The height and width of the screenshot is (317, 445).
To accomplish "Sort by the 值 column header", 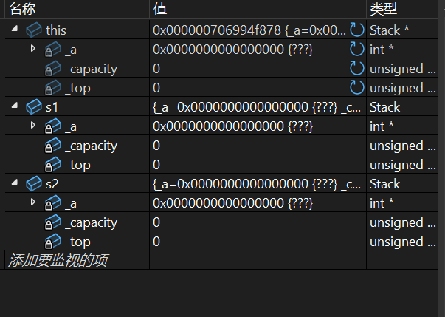I will [x=258, y=9].
